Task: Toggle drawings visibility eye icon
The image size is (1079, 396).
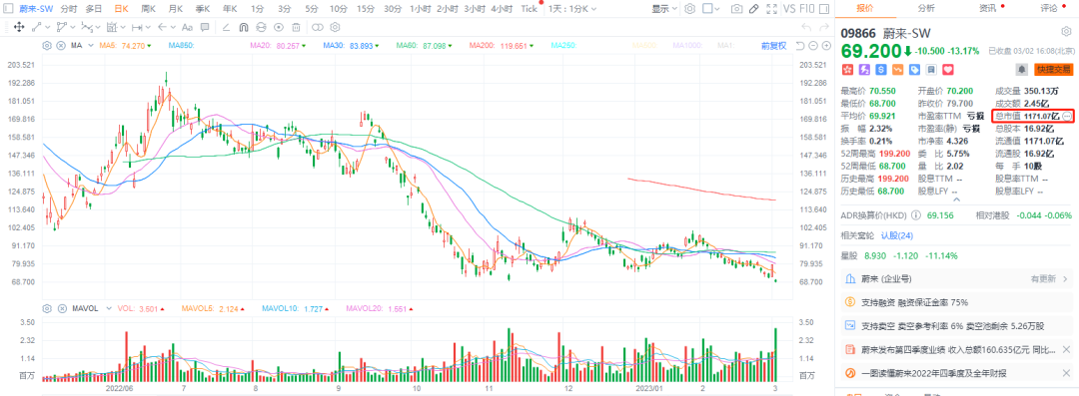Action: [x=278, y=27]
